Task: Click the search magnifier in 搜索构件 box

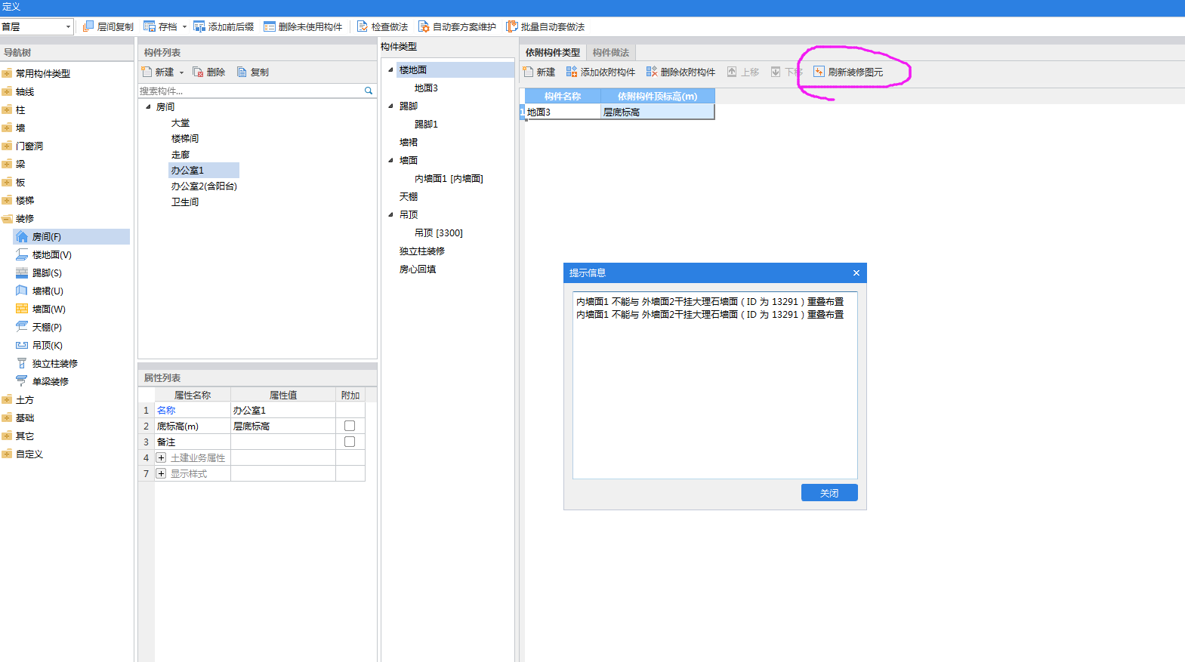Action: 369,91
